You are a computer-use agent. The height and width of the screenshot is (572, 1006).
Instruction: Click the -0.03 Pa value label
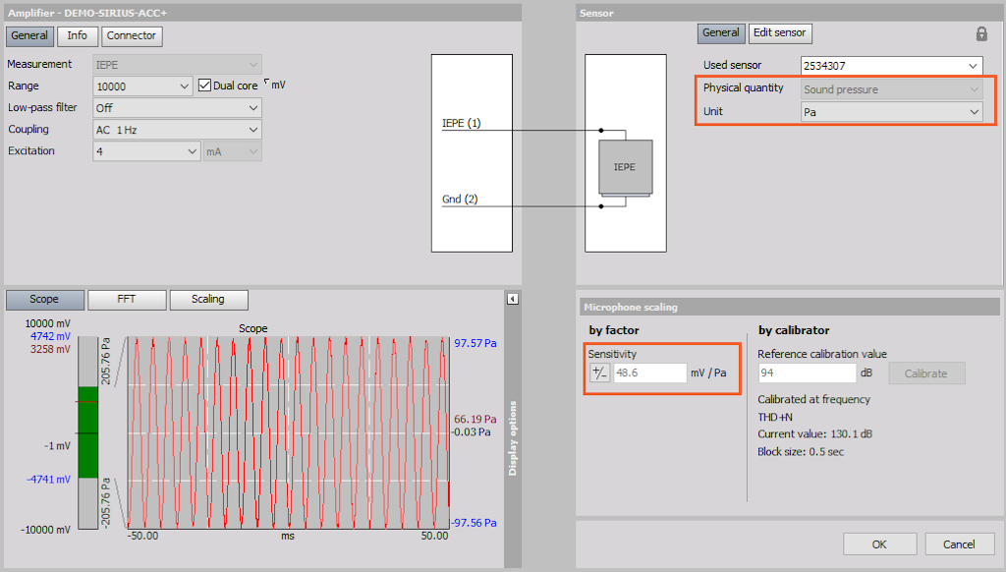pyautogui.click(x=472, y=432)
